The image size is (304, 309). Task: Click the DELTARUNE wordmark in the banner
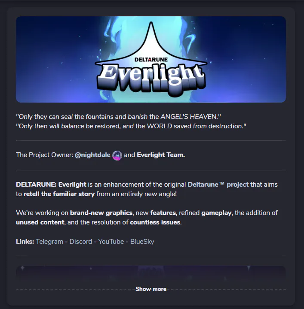pos(151,60)
